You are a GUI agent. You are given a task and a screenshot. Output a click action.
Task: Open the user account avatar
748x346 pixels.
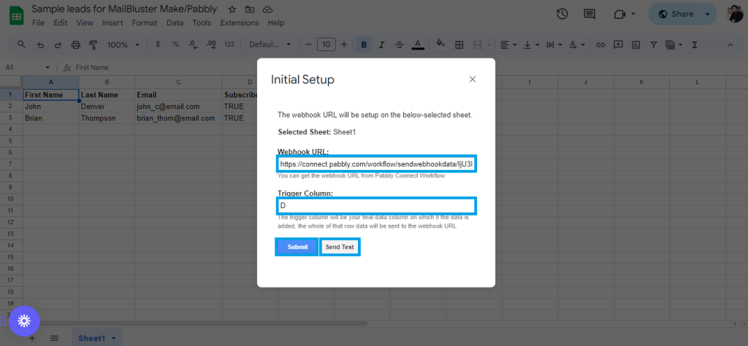[x=736, y=15]
